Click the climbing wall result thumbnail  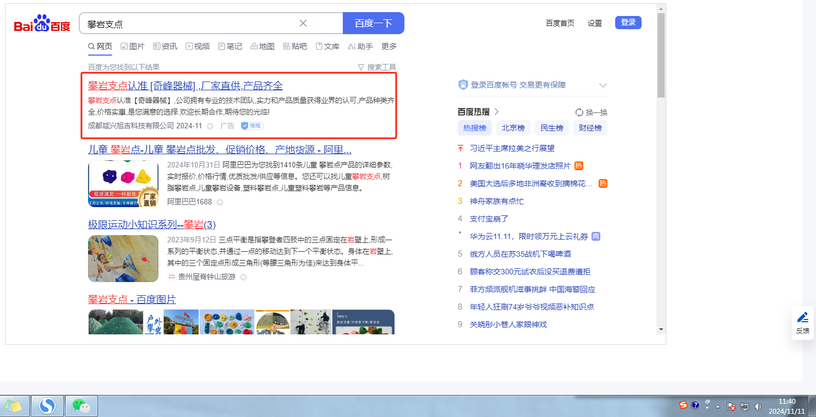click(123, 259)
